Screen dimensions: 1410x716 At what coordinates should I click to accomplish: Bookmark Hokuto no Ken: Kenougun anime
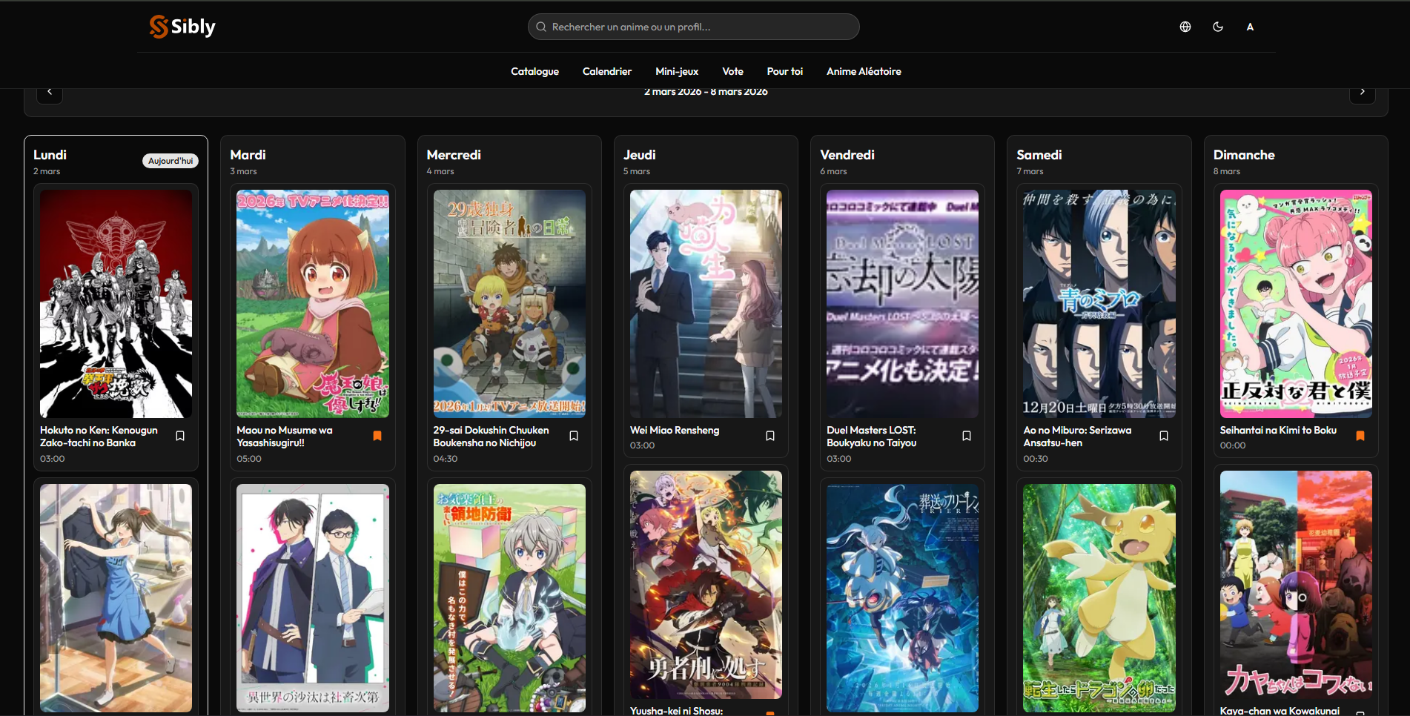(x=180, y=436)
